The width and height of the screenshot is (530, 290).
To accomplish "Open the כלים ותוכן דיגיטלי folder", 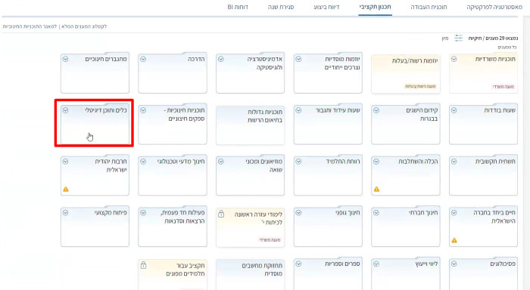I will coord(95,124).
